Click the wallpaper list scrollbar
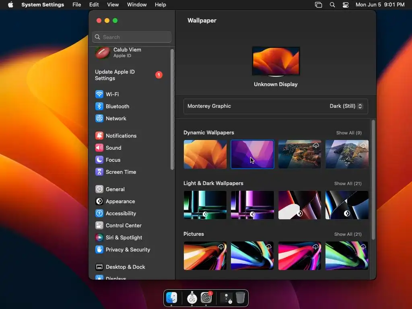This screenshot has width=412, height=309. (373, 180)
